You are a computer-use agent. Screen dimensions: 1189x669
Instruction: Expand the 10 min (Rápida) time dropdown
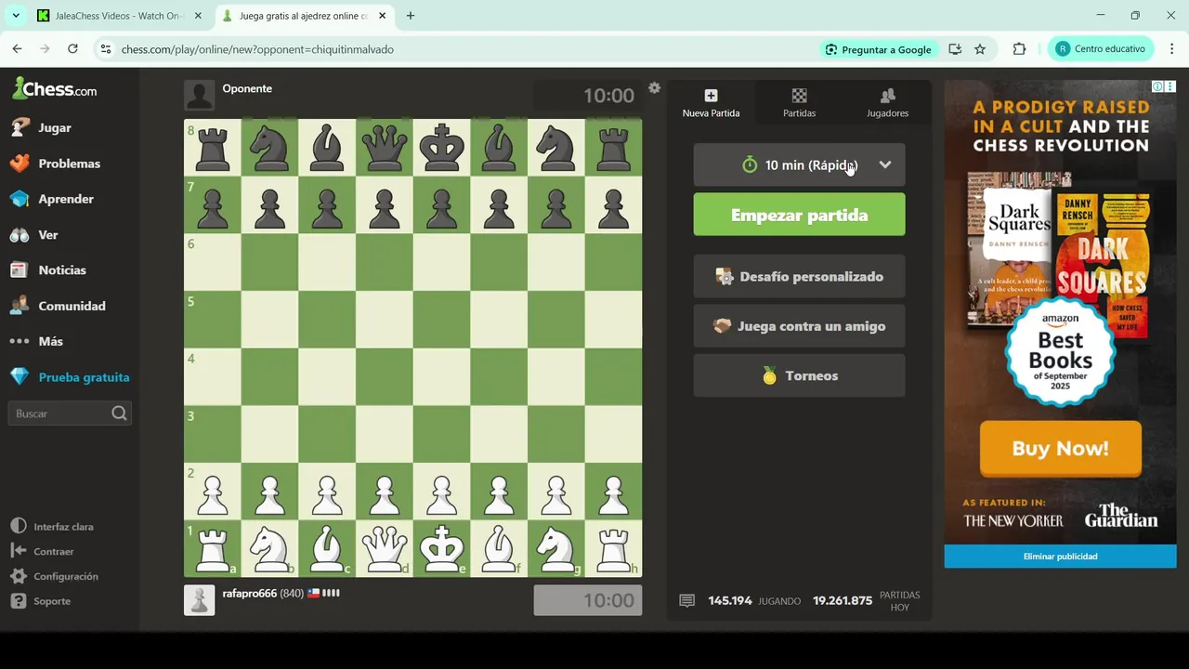click(799, 164)
